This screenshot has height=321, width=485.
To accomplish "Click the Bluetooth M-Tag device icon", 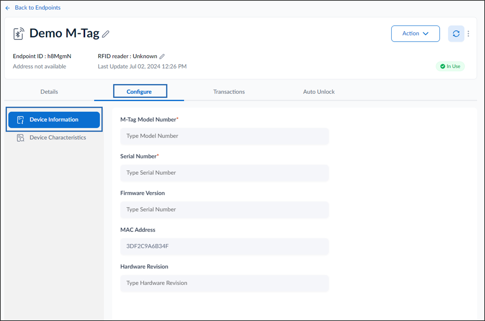I will (19, 34).
